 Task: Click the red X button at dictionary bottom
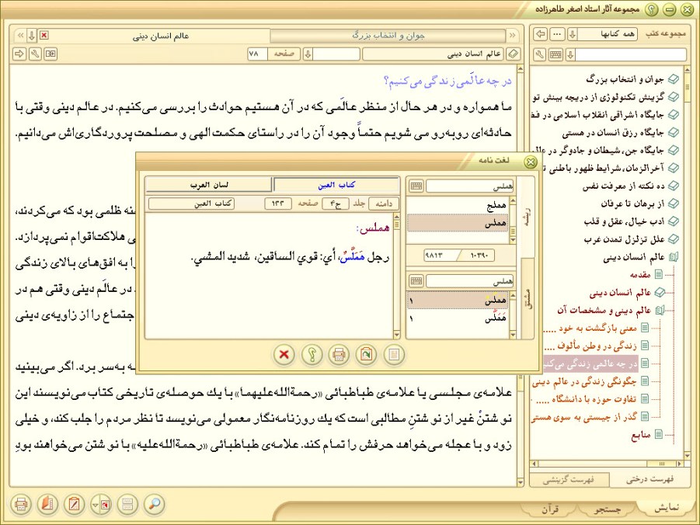click(284, 354)
